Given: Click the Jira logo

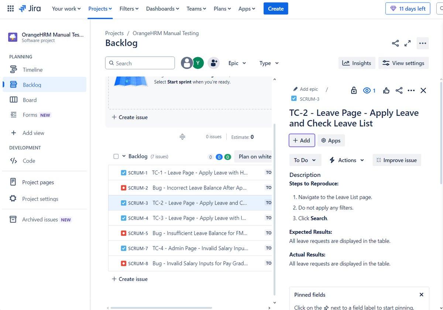Looking at the screenshot, I should pyautogui.click(x=30, y=8).
